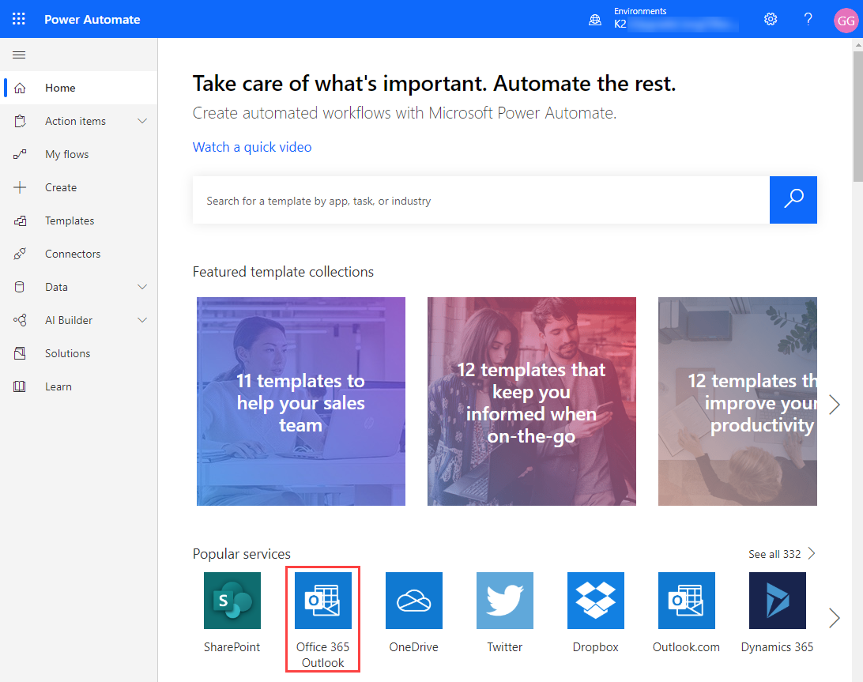Collapse the navigation with hamburger icon
The height and width of the screenshot is (682, 863).
coord(20,55)
